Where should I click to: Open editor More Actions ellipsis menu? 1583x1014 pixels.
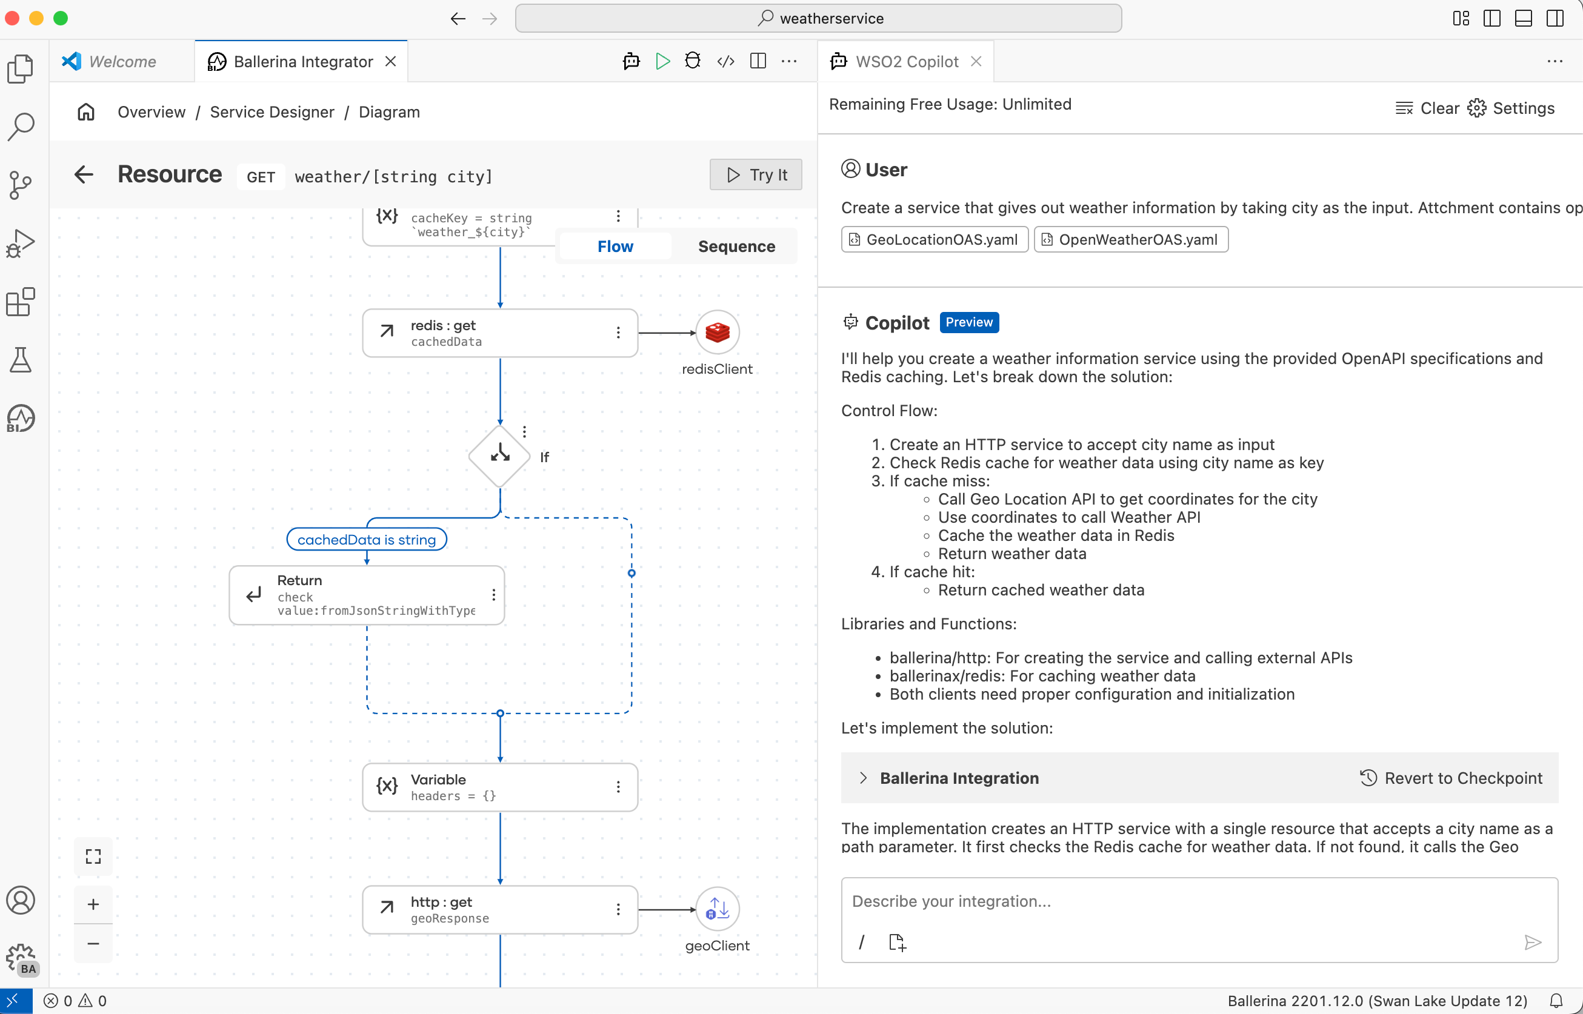pyautogui.click(x=789, y=61)
